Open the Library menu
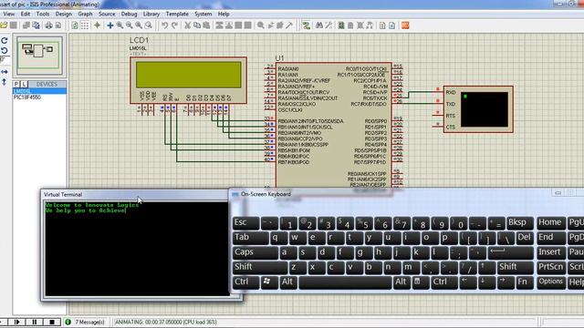 coord(151,14)
